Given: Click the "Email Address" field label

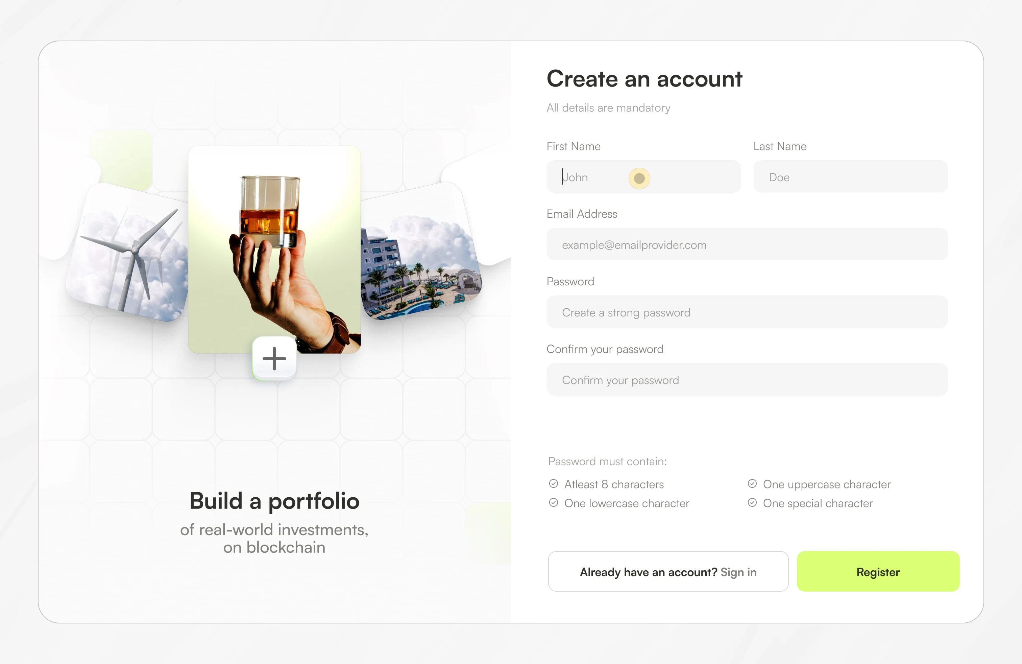Looking at the screenshot, I should pyautogui.click(x=581, y=214).
